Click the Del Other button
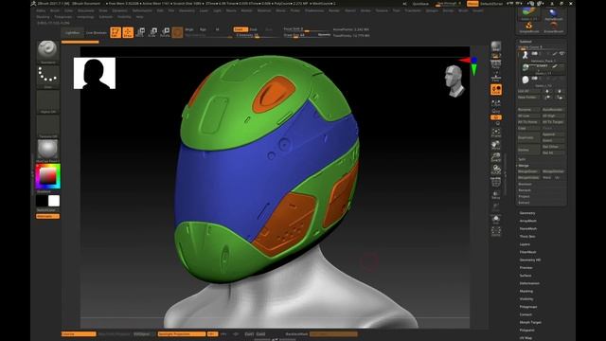606x341 pixels. click(x=553, y=147)
